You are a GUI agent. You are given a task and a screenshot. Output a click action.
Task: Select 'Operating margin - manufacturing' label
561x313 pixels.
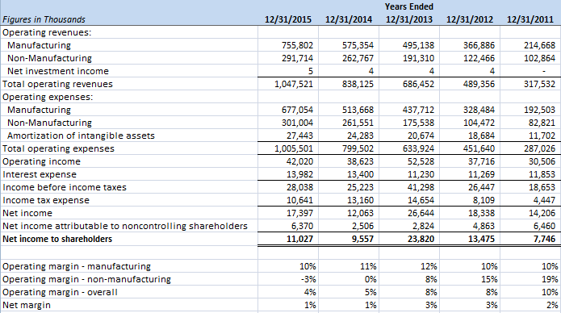pyautogui.click(x=77, y=266)
